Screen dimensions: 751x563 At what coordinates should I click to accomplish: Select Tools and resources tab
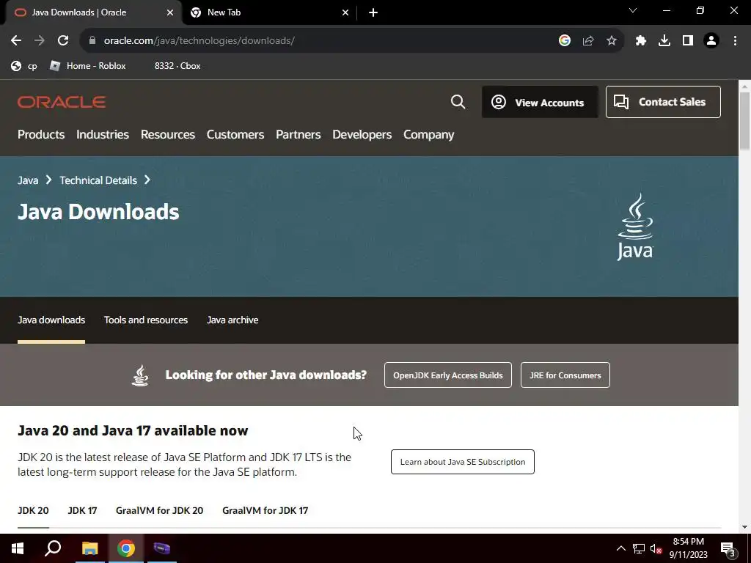point(146,320)
